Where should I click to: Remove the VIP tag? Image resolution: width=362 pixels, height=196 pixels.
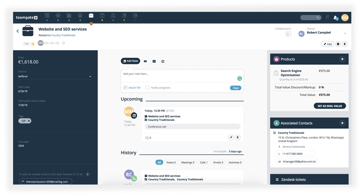coord(29,121)
